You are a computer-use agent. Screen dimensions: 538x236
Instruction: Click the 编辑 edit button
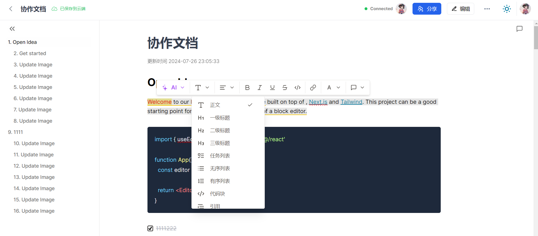pos(460,9)
